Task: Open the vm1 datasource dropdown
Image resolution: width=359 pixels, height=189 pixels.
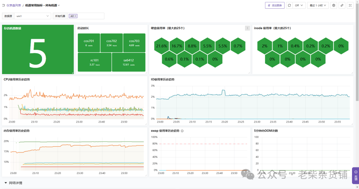Action: (x=33, y=16)
